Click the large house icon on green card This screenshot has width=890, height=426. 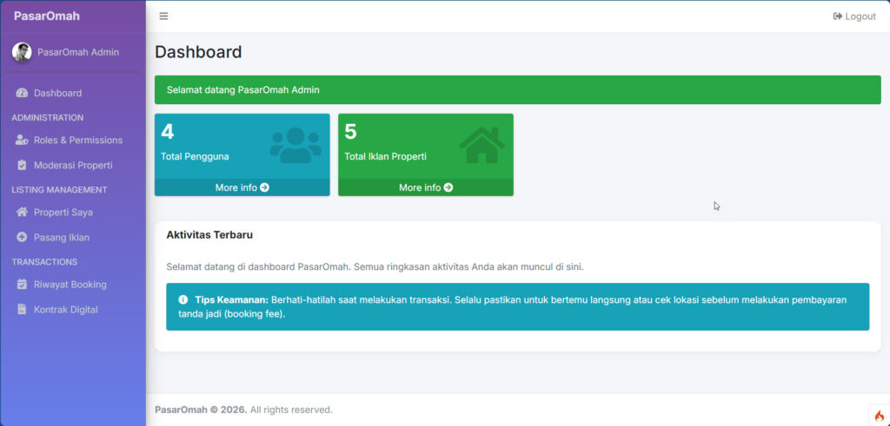tap(482, 145)
